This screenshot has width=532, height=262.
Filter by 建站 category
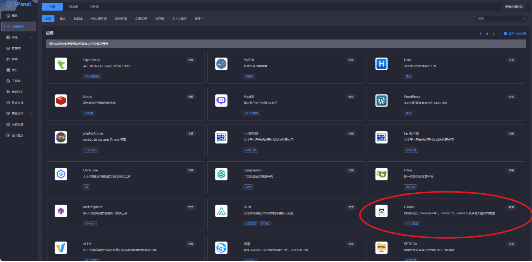[x=62, y=18]
